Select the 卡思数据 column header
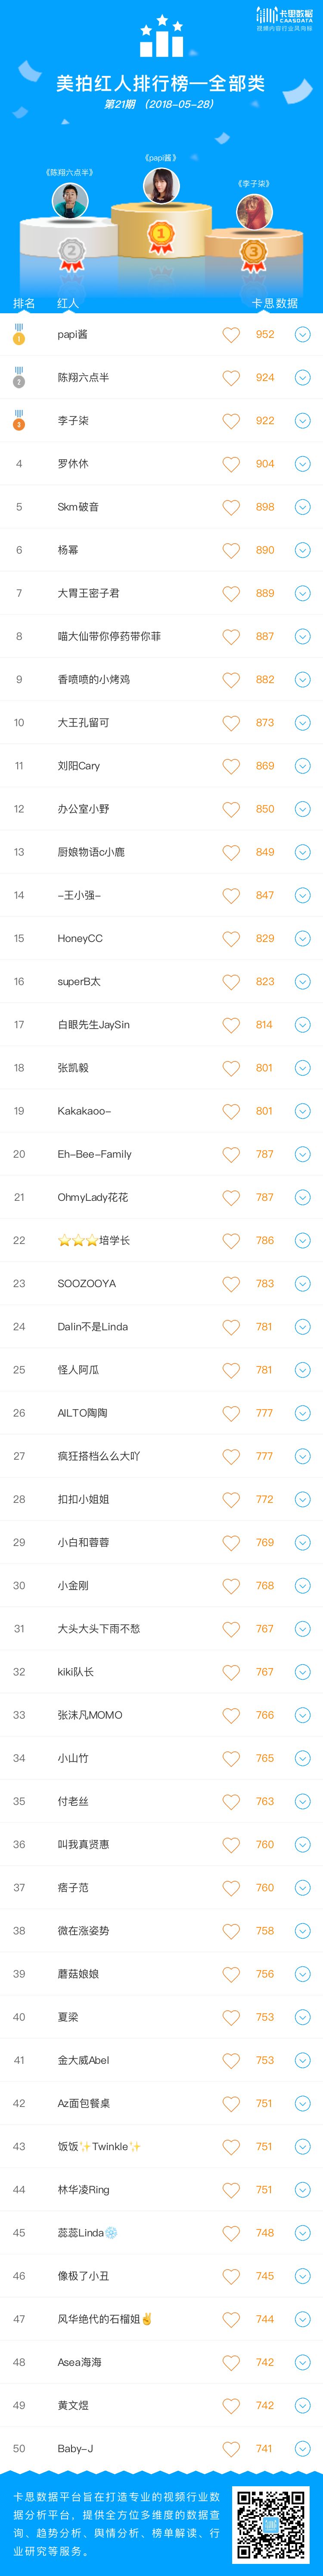Viewport: 323px width, 2576px height. [274, 303]
